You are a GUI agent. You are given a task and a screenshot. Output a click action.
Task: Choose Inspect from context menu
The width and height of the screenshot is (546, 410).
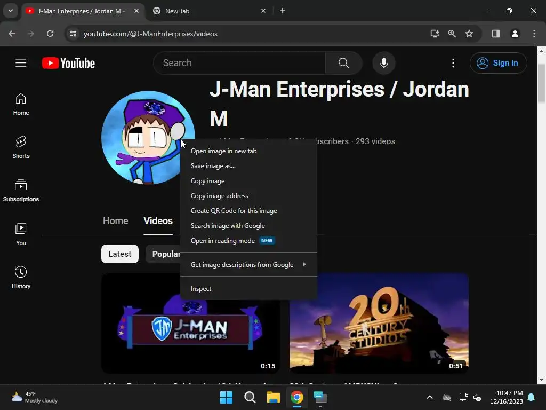[x=248, y=289]
